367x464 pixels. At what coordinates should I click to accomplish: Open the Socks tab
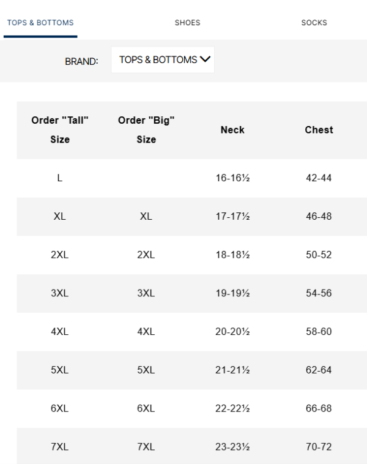[x=314, y=23]
